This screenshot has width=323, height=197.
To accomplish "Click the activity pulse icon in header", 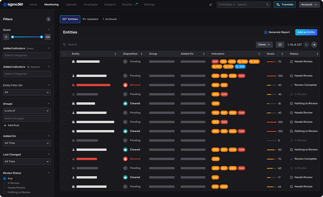I will coord(210,5).
